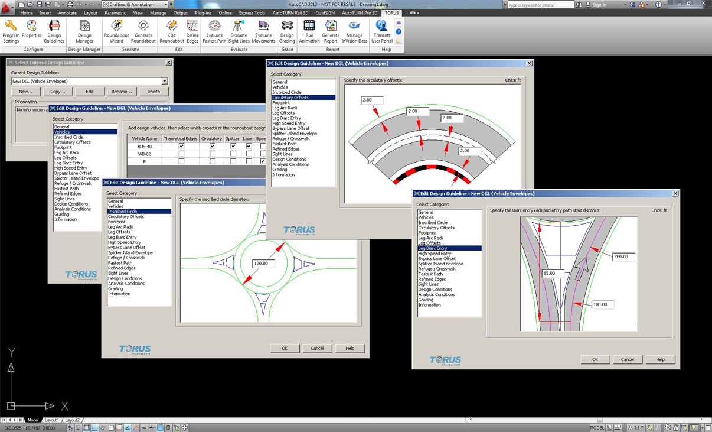The image size is (712, 432).
Task: Uncheck Theoretical Edges for BUS-40
Action: [x=181, y=146]
